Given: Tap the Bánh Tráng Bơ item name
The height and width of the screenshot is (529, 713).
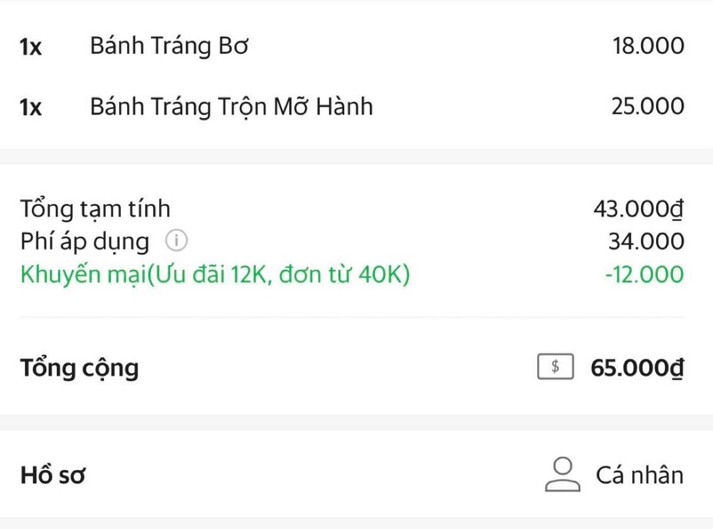Looking at the screenshot, I should coord(169,46).
